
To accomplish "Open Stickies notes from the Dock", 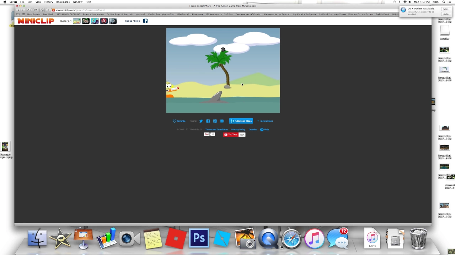I will point(153,238).
